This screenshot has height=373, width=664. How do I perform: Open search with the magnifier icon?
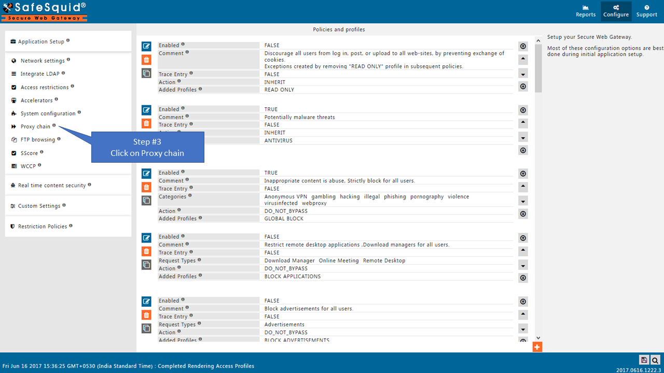click(655, 360)
